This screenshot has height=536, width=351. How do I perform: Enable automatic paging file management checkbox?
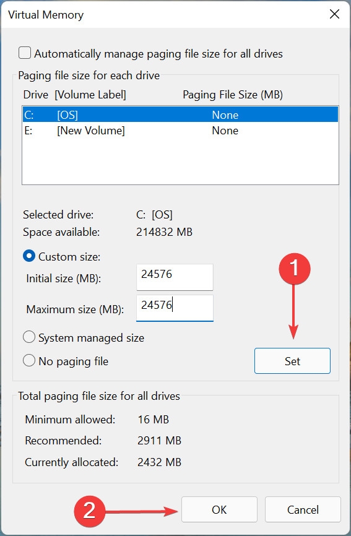click(x=25, y=53)
